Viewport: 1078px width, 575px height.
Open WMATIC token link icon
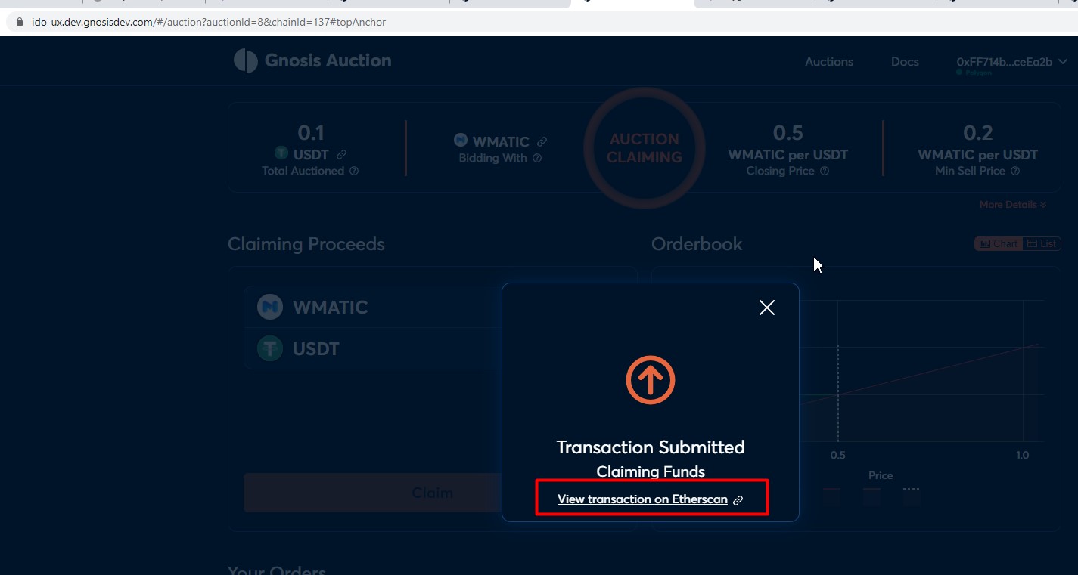(542, 141)
